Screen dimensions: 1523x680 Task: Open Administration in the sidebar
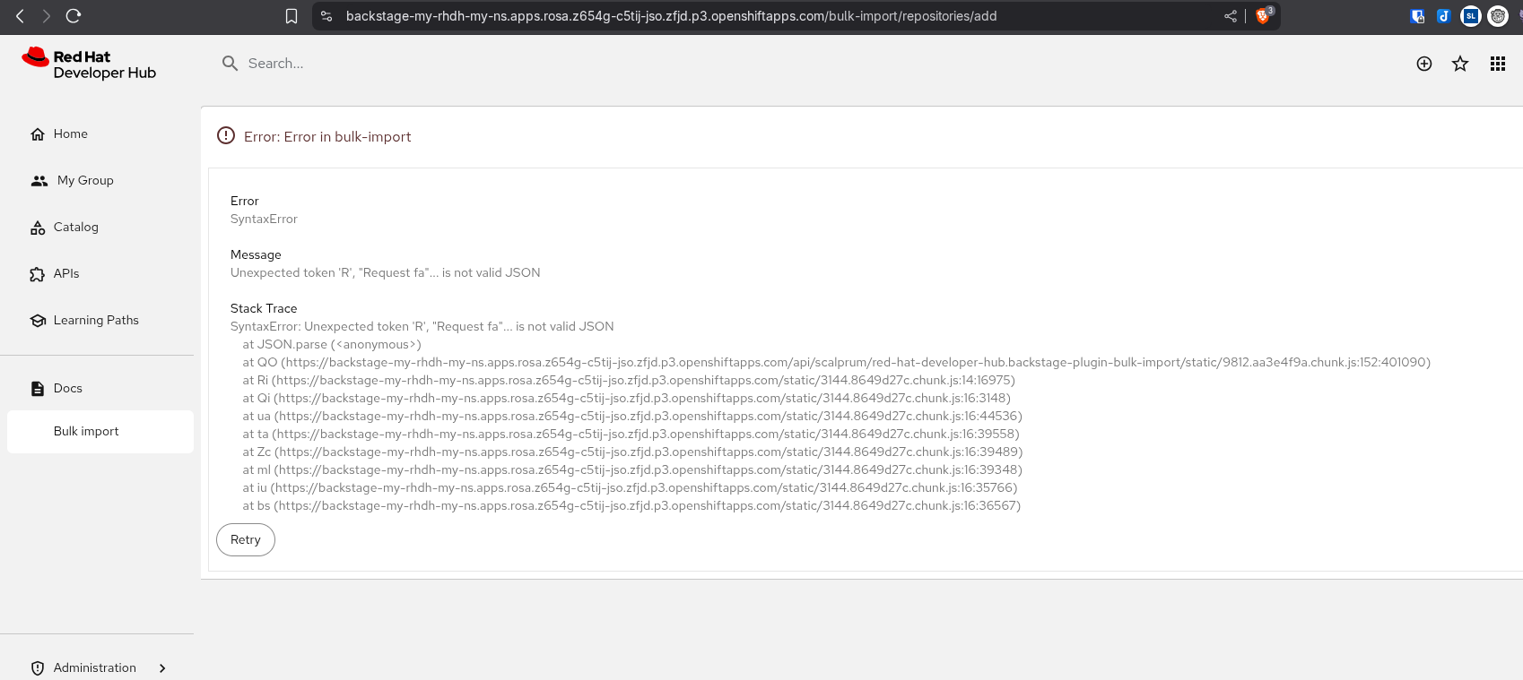coord(95,667)
